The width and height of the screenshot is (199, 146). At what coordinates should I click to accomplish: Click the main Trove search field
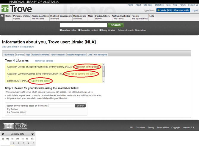click(83, 25)
